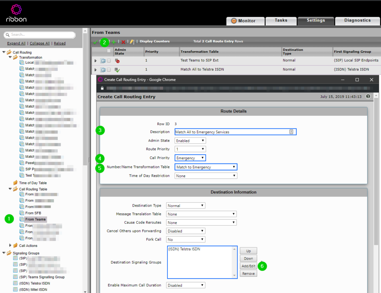
Task: Click the Call Actions folder icon
Action: [x=15, y=245]
